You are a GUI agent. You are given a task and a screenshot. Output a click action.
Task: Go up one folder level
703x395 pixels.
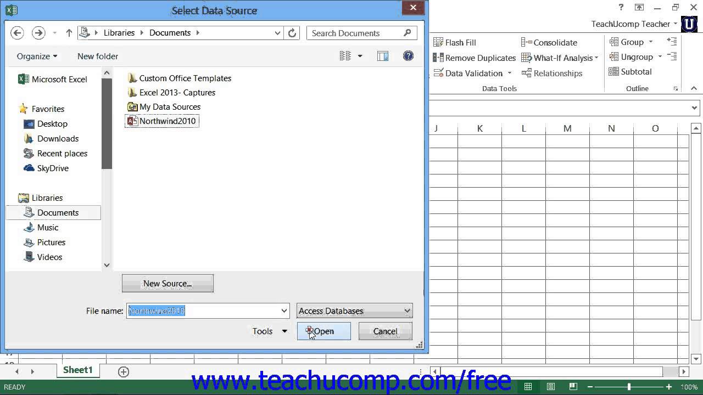tap(69, 33)
